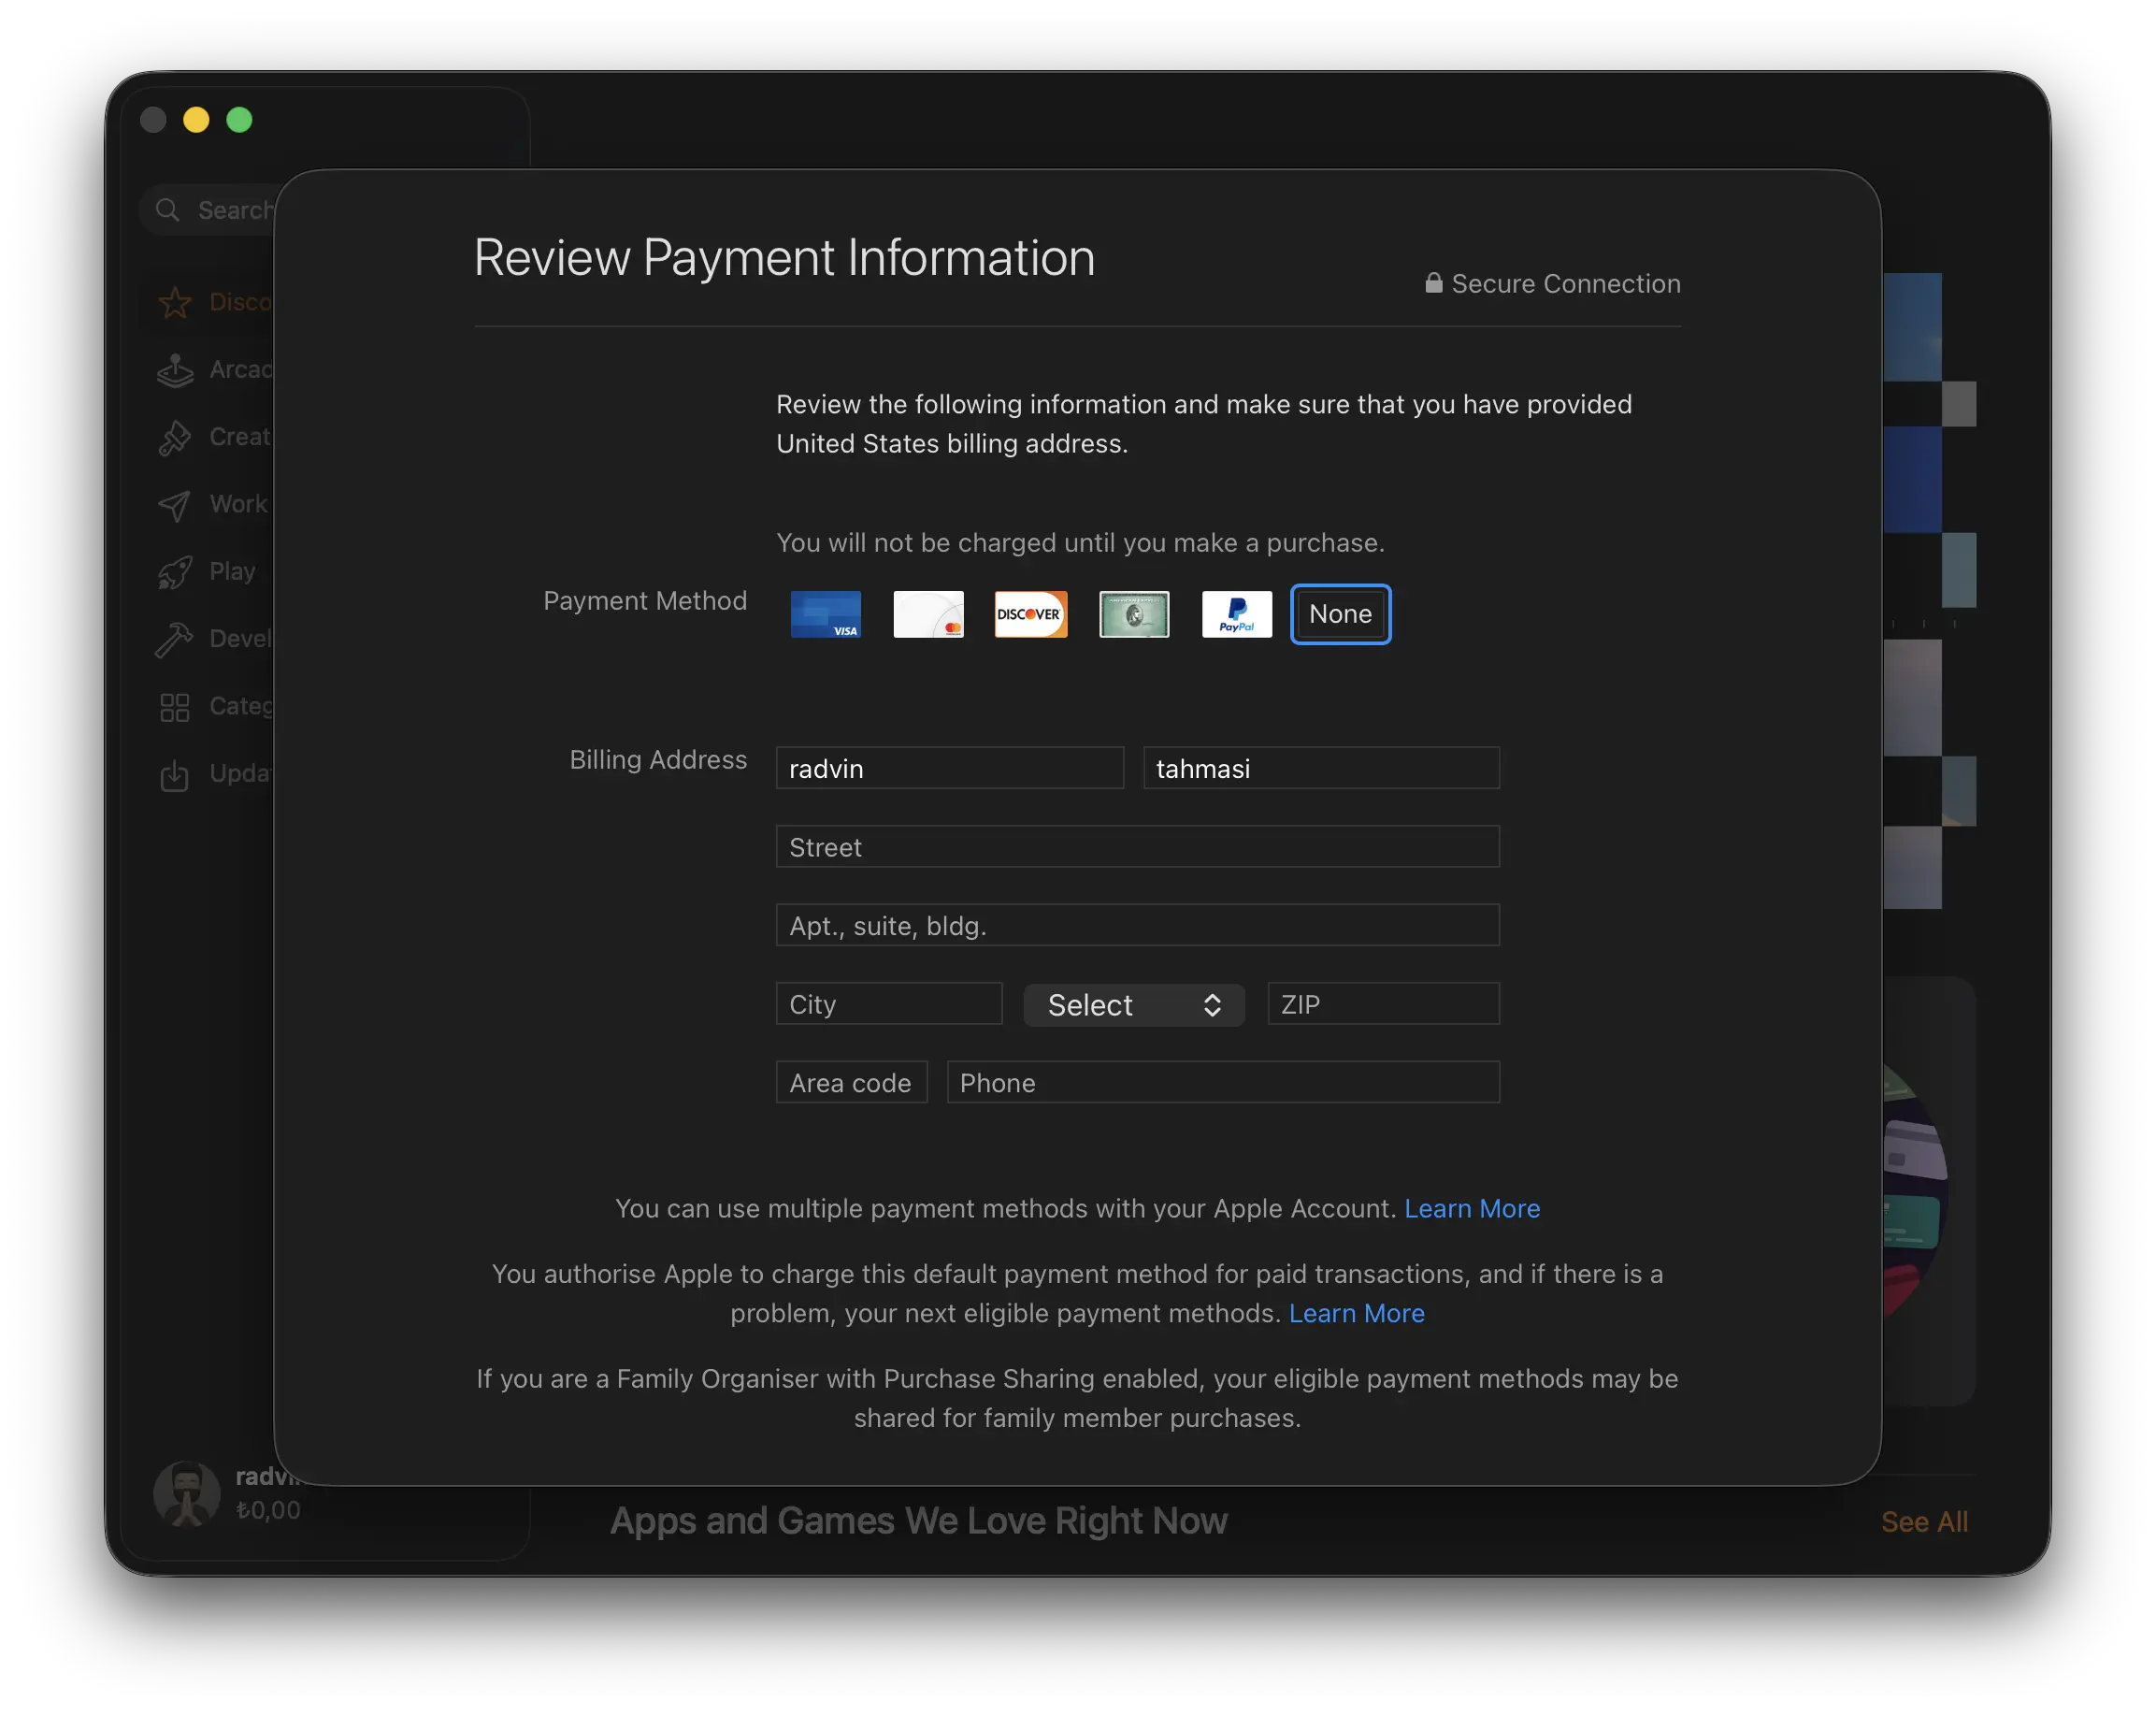The width and height of the screenshot is (2156, 1715).
Task: Open Learn More about default payment method charges
Action: (1356, 1314)
